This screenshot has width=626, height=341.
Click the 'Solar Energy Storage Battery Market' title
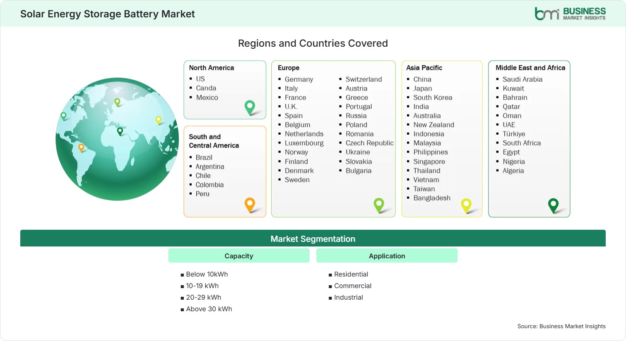(108, 14)
